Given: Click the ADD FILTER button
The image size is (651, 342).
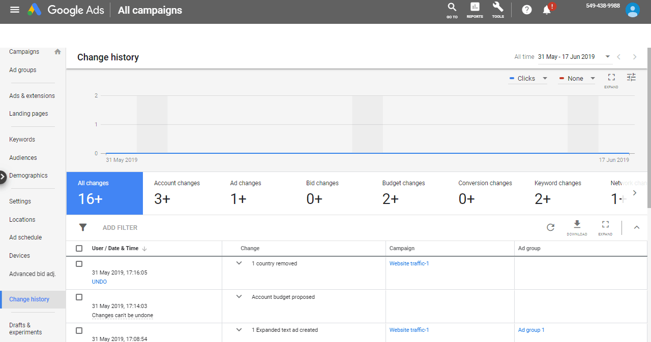Looking at the screenshot, I should pos(120,228).
